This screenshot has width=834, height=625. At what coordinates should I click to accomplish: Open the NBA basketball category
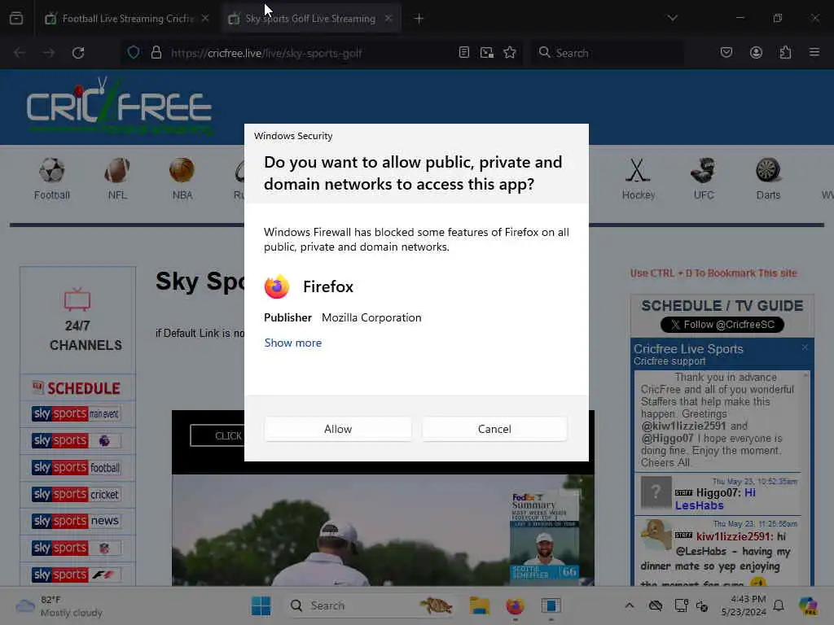182,179
